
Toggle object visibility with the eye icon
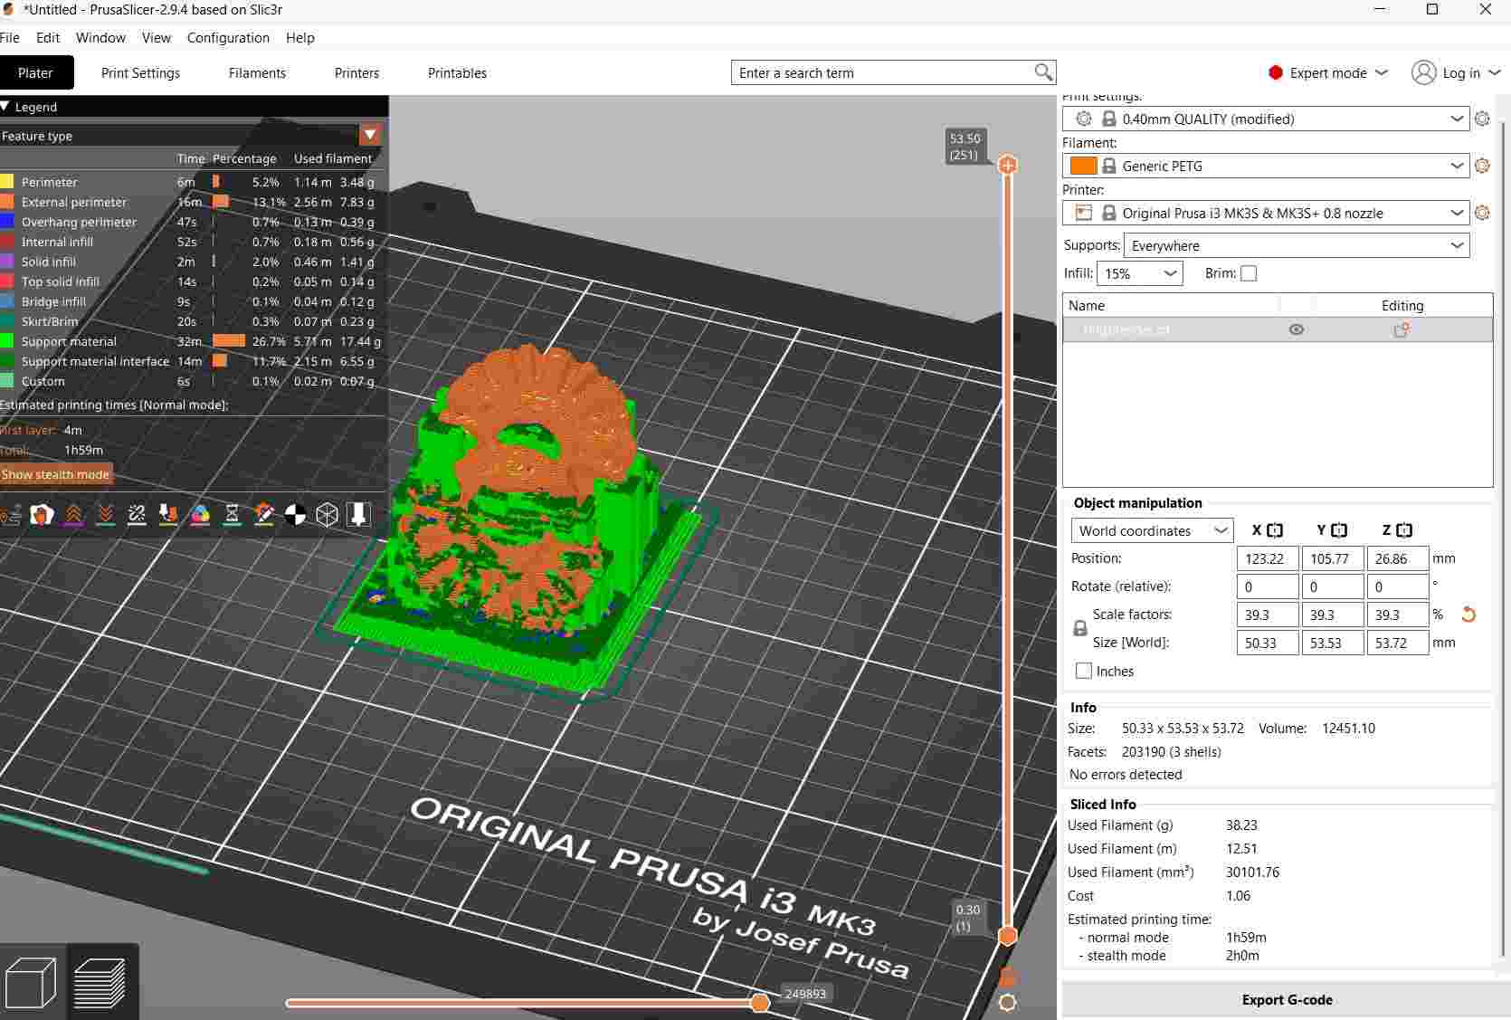[x=1297, y=329]
